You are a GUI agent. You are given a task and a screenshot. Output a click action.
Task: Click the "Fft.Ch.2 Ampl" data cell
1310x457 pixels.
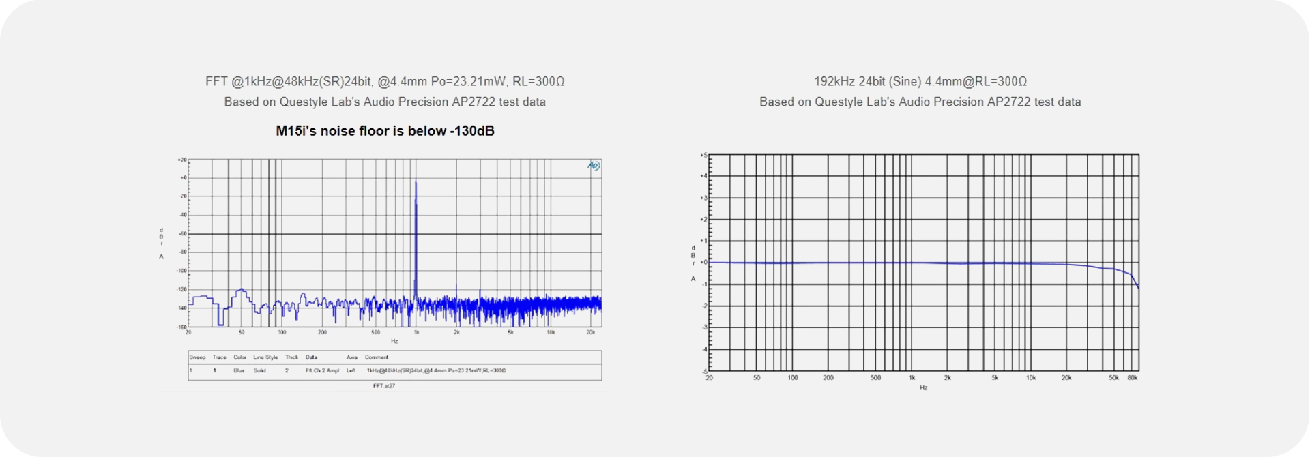point(322,370)
